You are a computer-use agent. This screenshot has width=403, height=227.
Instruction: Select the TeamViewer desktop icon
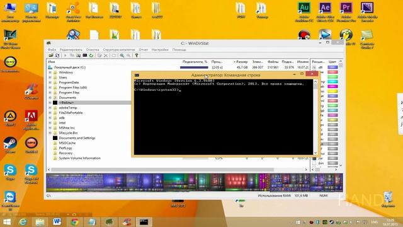(x=10, y=201)
